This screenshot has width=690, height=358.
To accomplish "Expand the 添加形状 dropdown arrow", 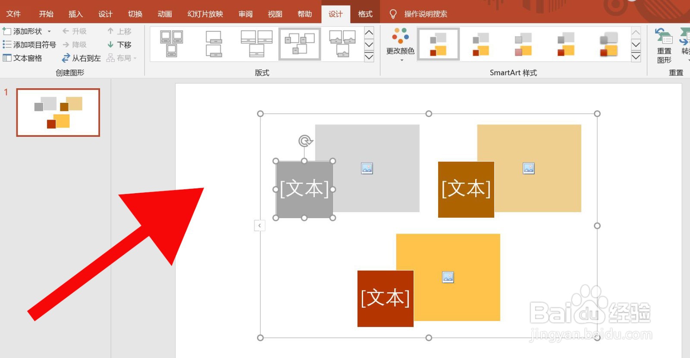I will pos(49,31).
